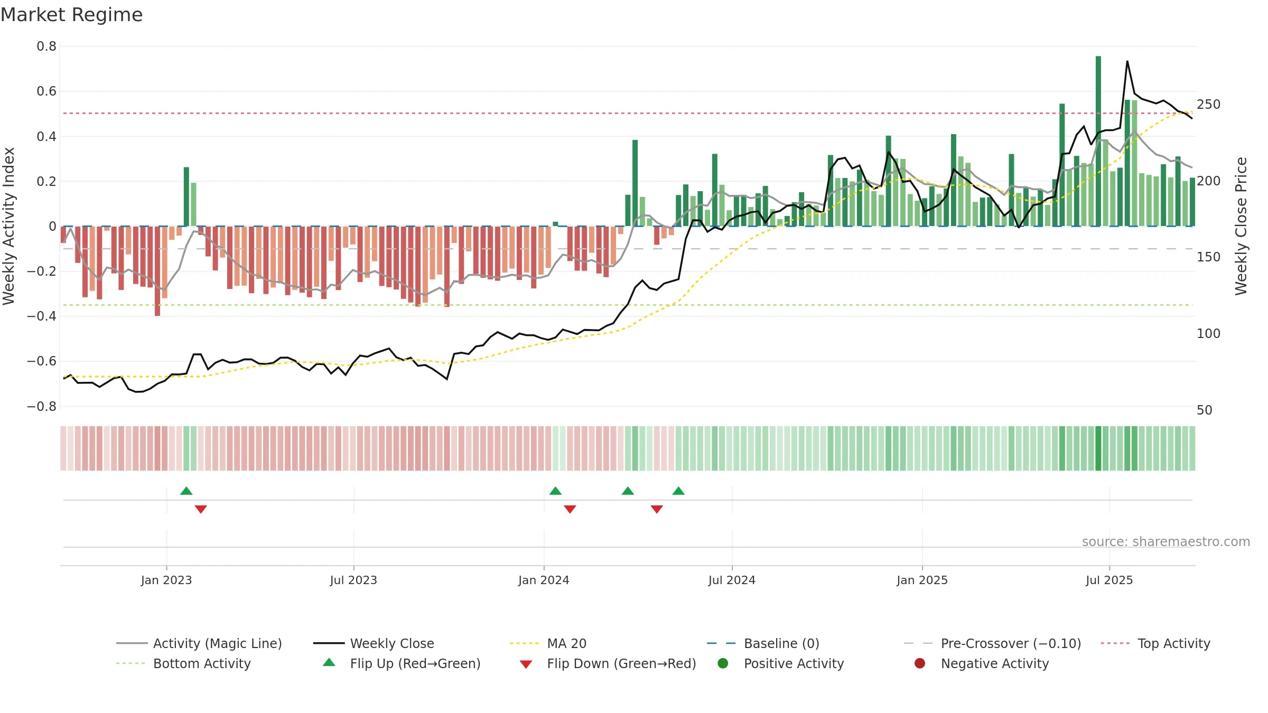Screen dimensions: 1268x713
Task: Click the 250 tick on the price axis
Action: [1209, 104]
